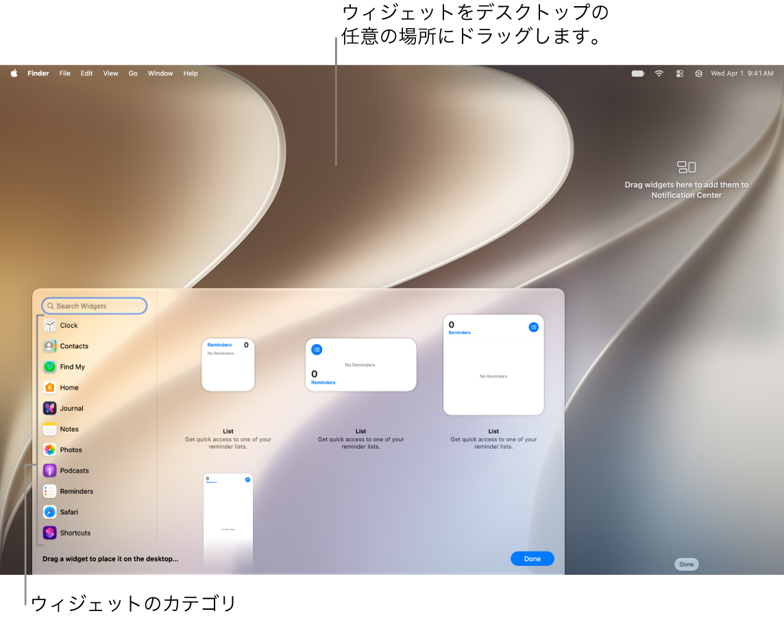Open the View menu

110,73
